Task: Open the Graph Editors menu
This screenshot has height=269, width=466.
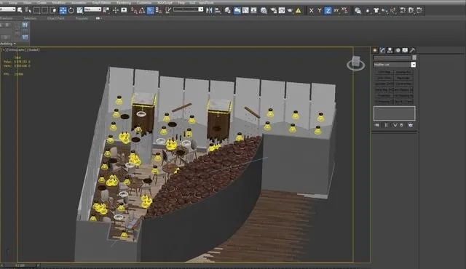Action: (101, 2)
